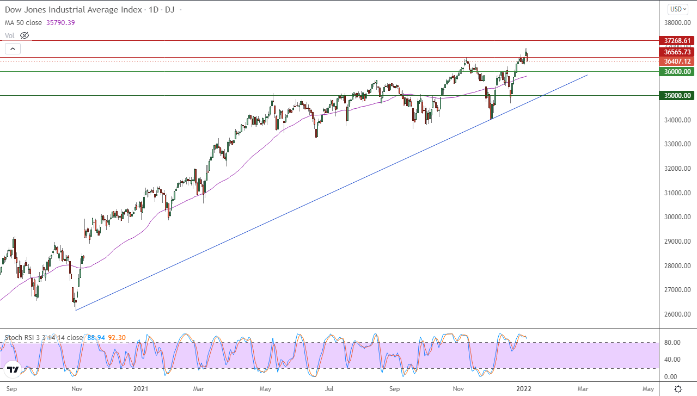
Task: Collapse the indicator legend with the chevron button
Action: pyautogui.click(x=13, y=48)
